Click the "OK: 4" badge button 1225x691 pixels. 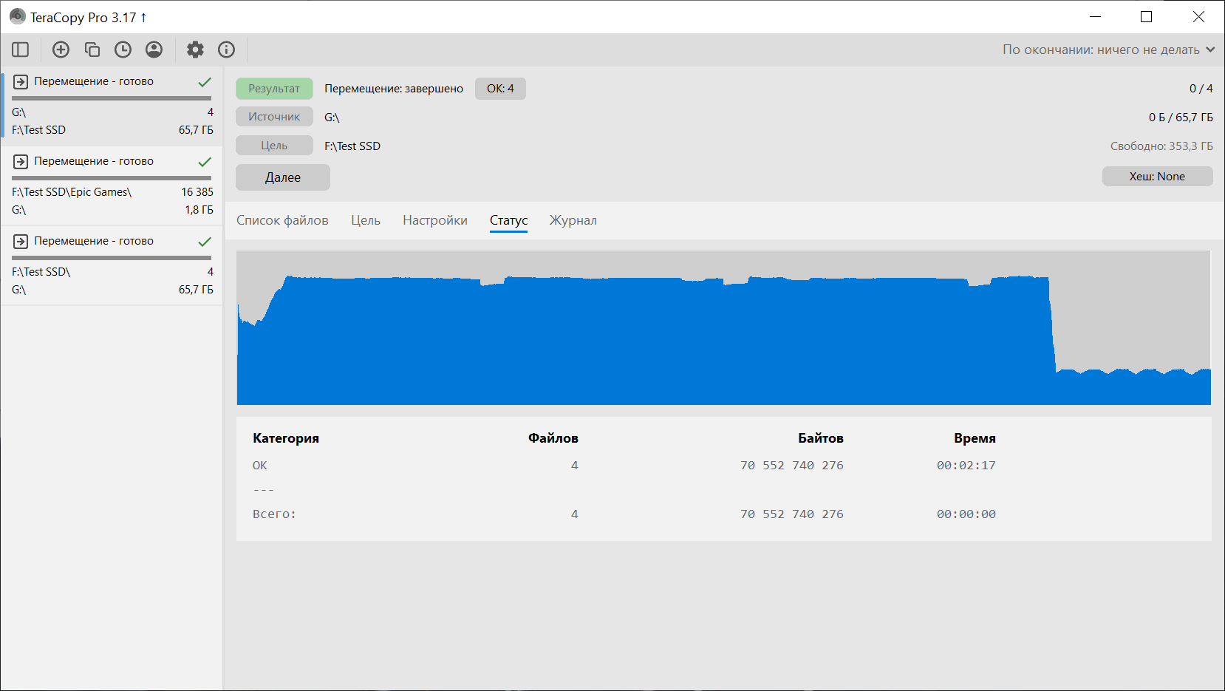coord(500,89)
